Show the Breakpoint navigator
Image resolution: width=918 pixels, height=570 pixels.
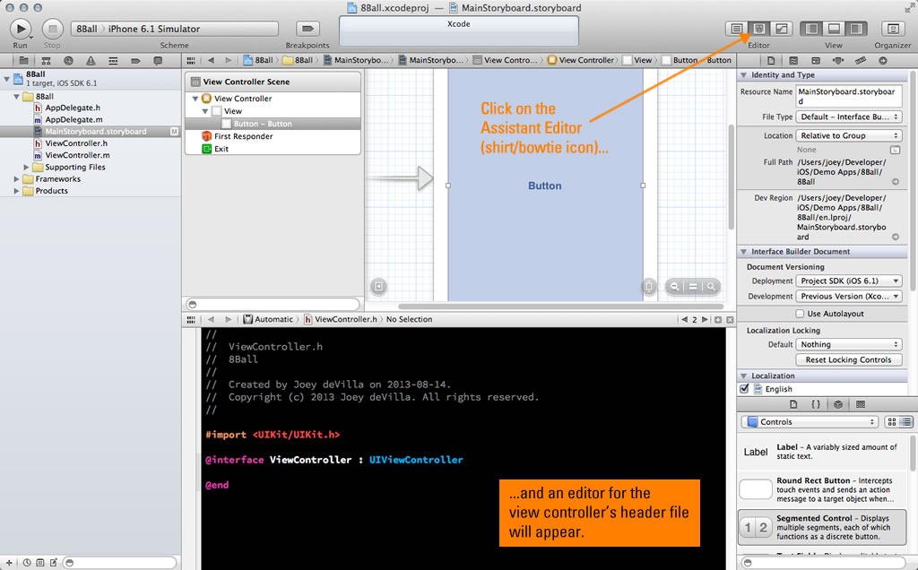click(135, 60)
